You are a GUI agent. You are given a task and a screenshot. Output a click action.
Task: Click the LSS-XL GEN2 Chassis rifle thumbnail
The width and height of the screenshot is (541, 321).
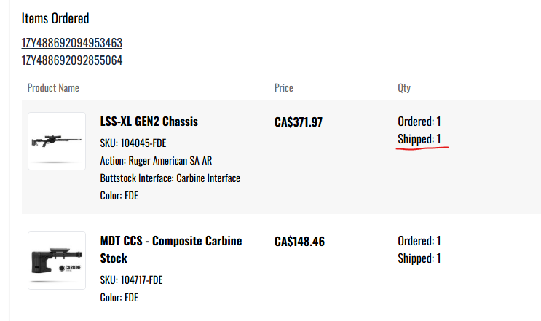[x=57, y=141]
